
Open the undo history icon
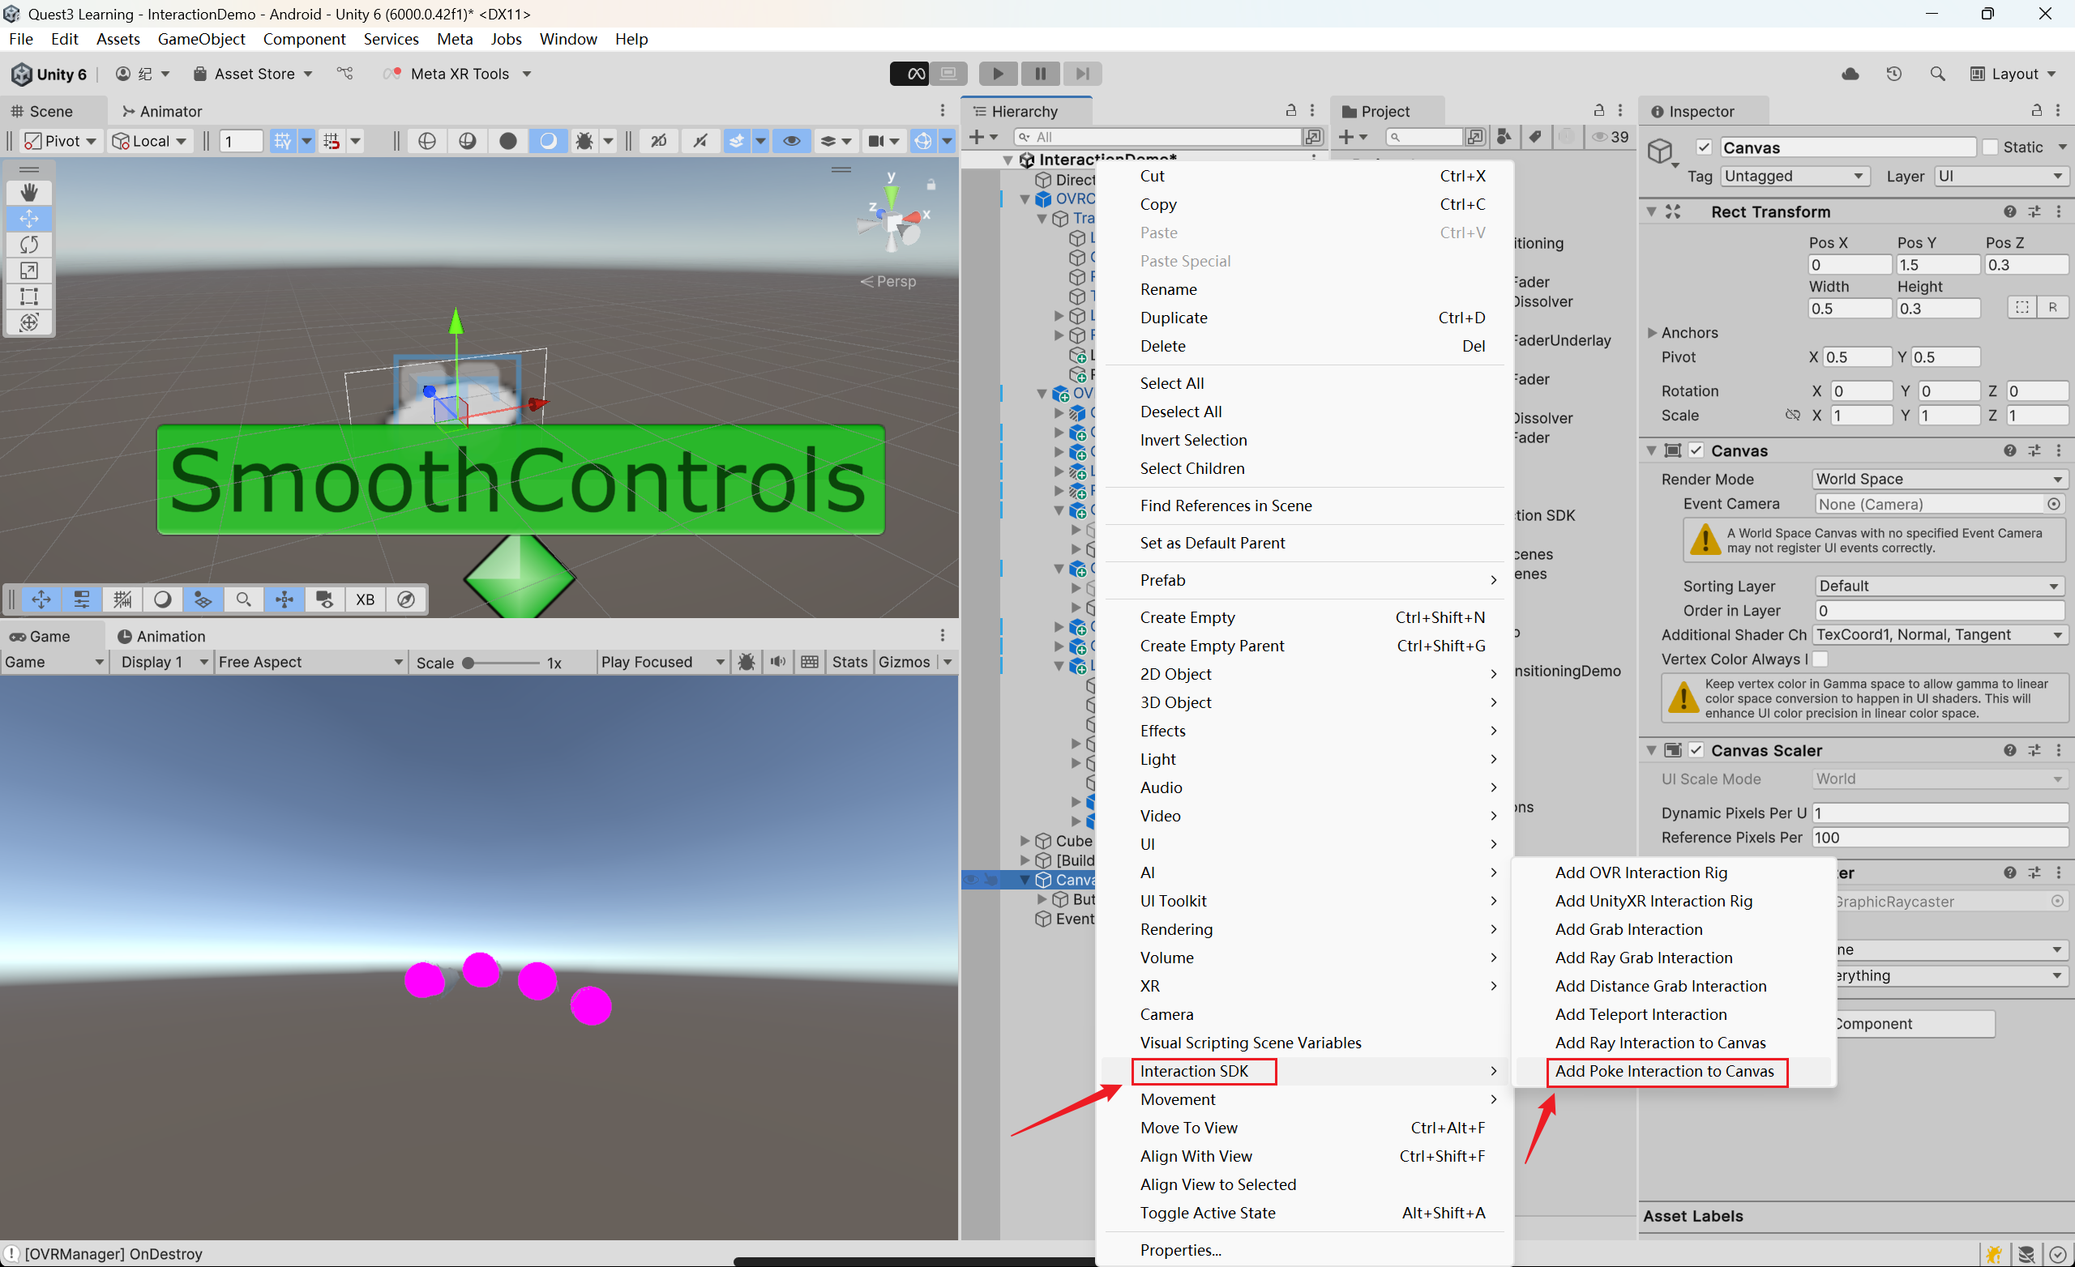click(x=1894, y=74)
